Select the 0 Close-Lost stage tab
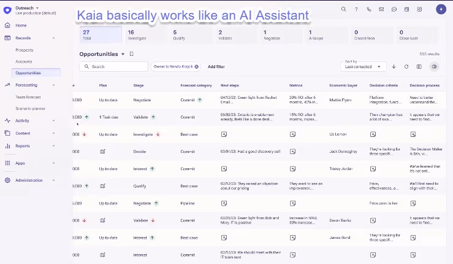This screenshot has width=453, height=264. 418,35
